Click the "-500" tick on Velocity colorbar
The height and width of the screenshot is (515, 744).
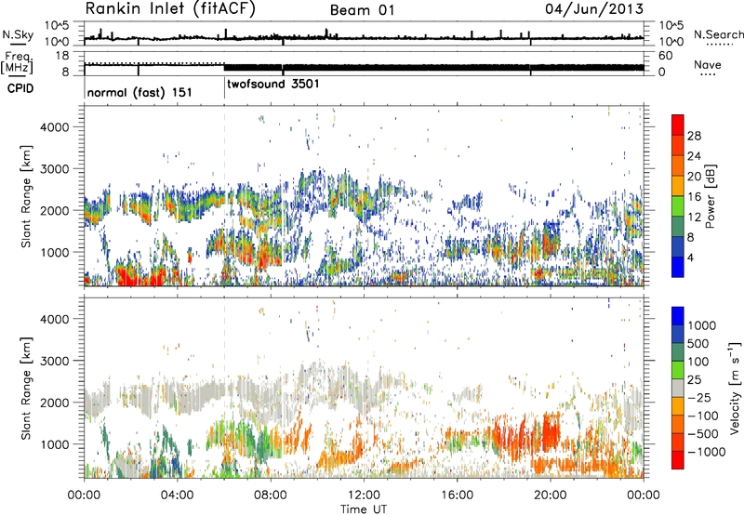[x=703, y=433]
